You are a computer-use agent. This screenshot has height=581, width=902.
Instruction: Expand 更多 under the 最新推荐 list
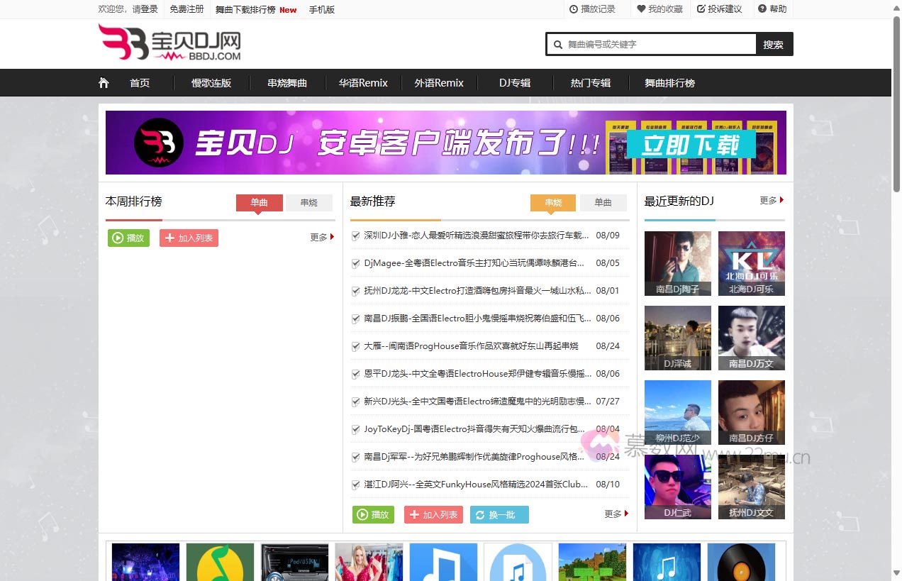click(x=614, y=514)
